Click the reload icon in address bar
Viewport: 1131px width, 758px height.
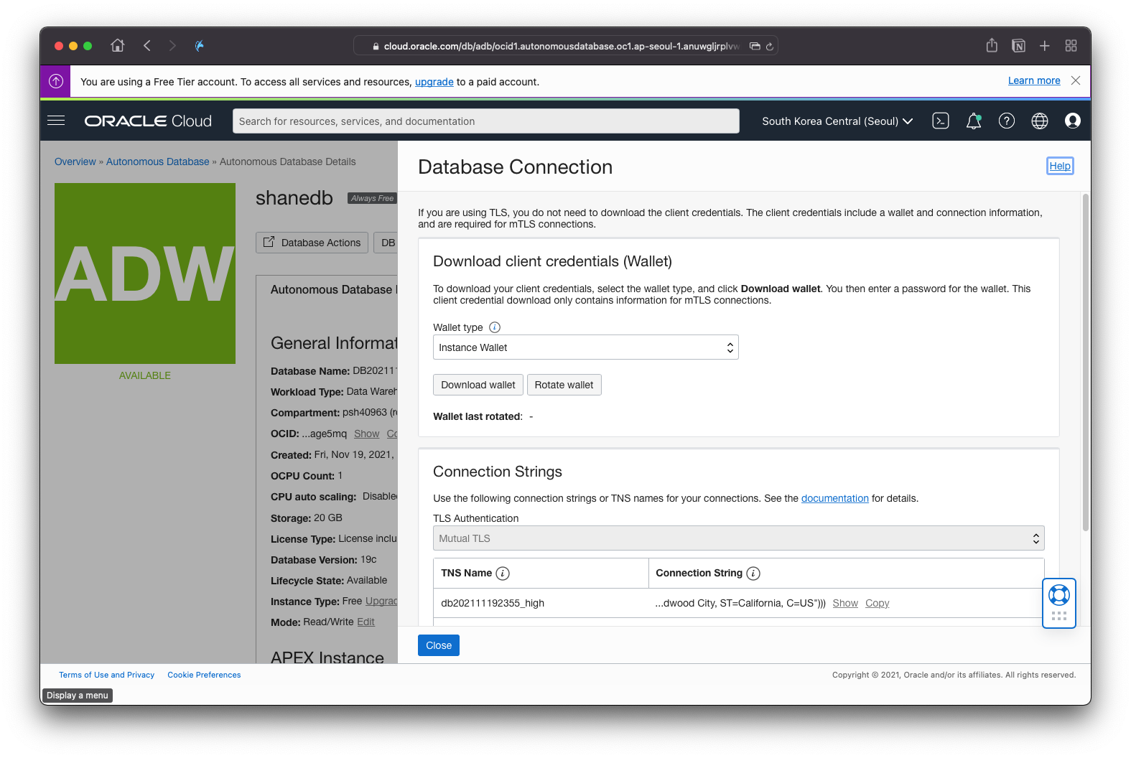[770, 47]
